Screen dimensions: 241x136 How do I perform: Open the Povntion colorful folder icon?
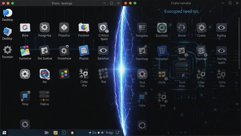tap(84, 28)
